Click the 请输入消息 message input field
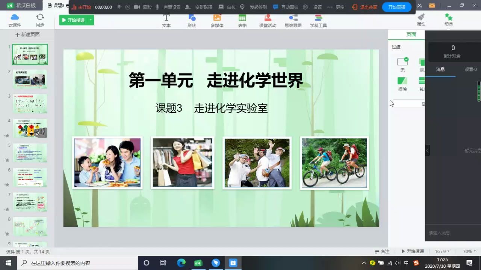The image size is (481, 270). pos(453,233)
